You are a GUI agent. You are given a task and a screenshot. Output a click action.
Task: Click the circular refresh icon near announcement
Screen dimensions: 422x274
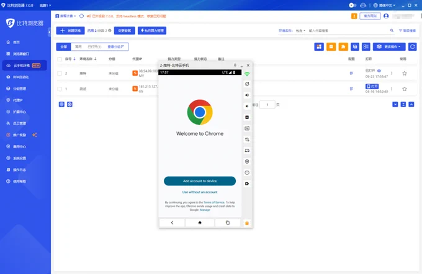pos(81,16)
